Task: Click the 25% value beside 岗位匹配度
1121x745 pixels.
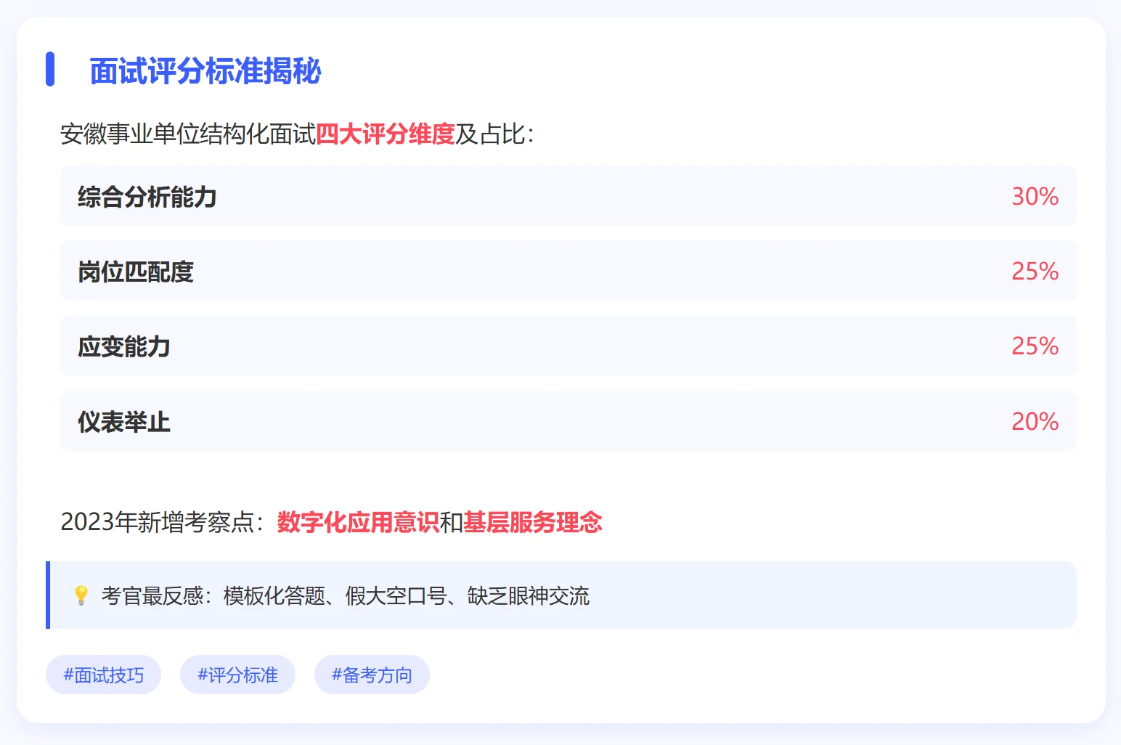Action: [1035, 272]
